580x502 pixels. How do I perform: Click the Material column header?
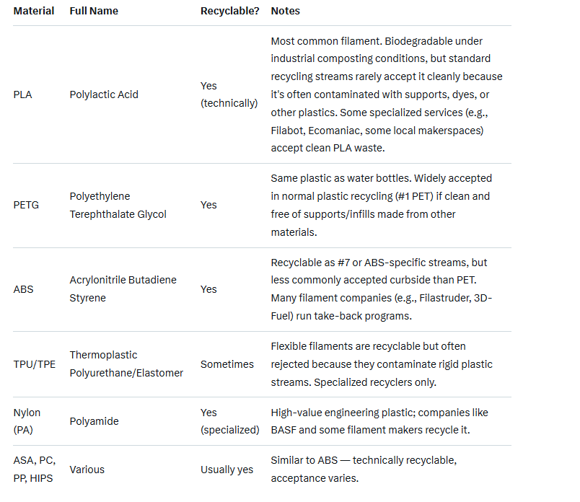[34, 12]
